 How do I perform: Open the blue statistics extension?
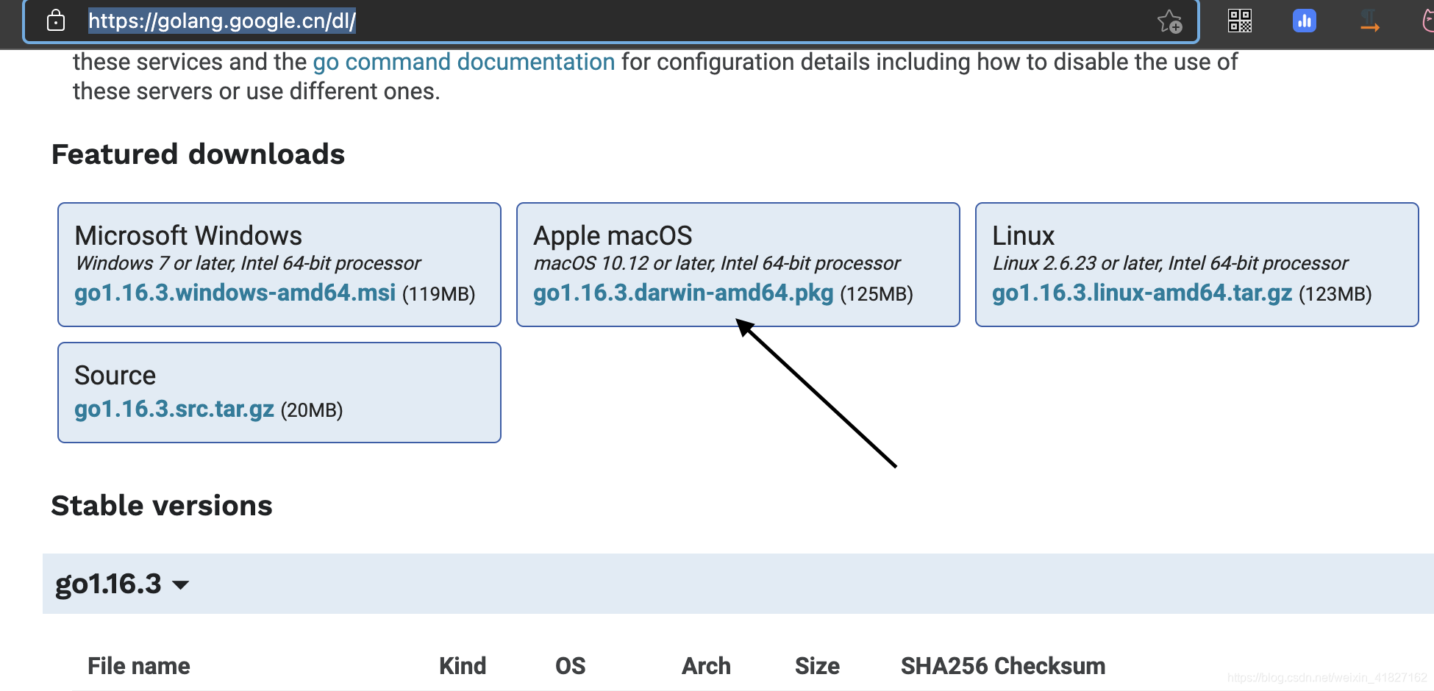pos(1305,21)
